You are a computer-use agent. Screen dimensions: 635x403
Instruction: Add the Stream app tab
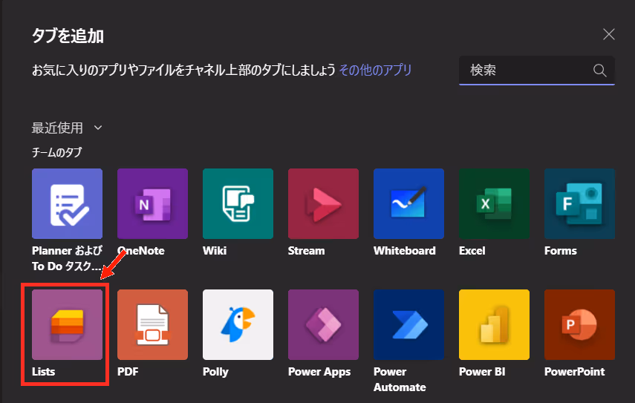pos(323,203)
